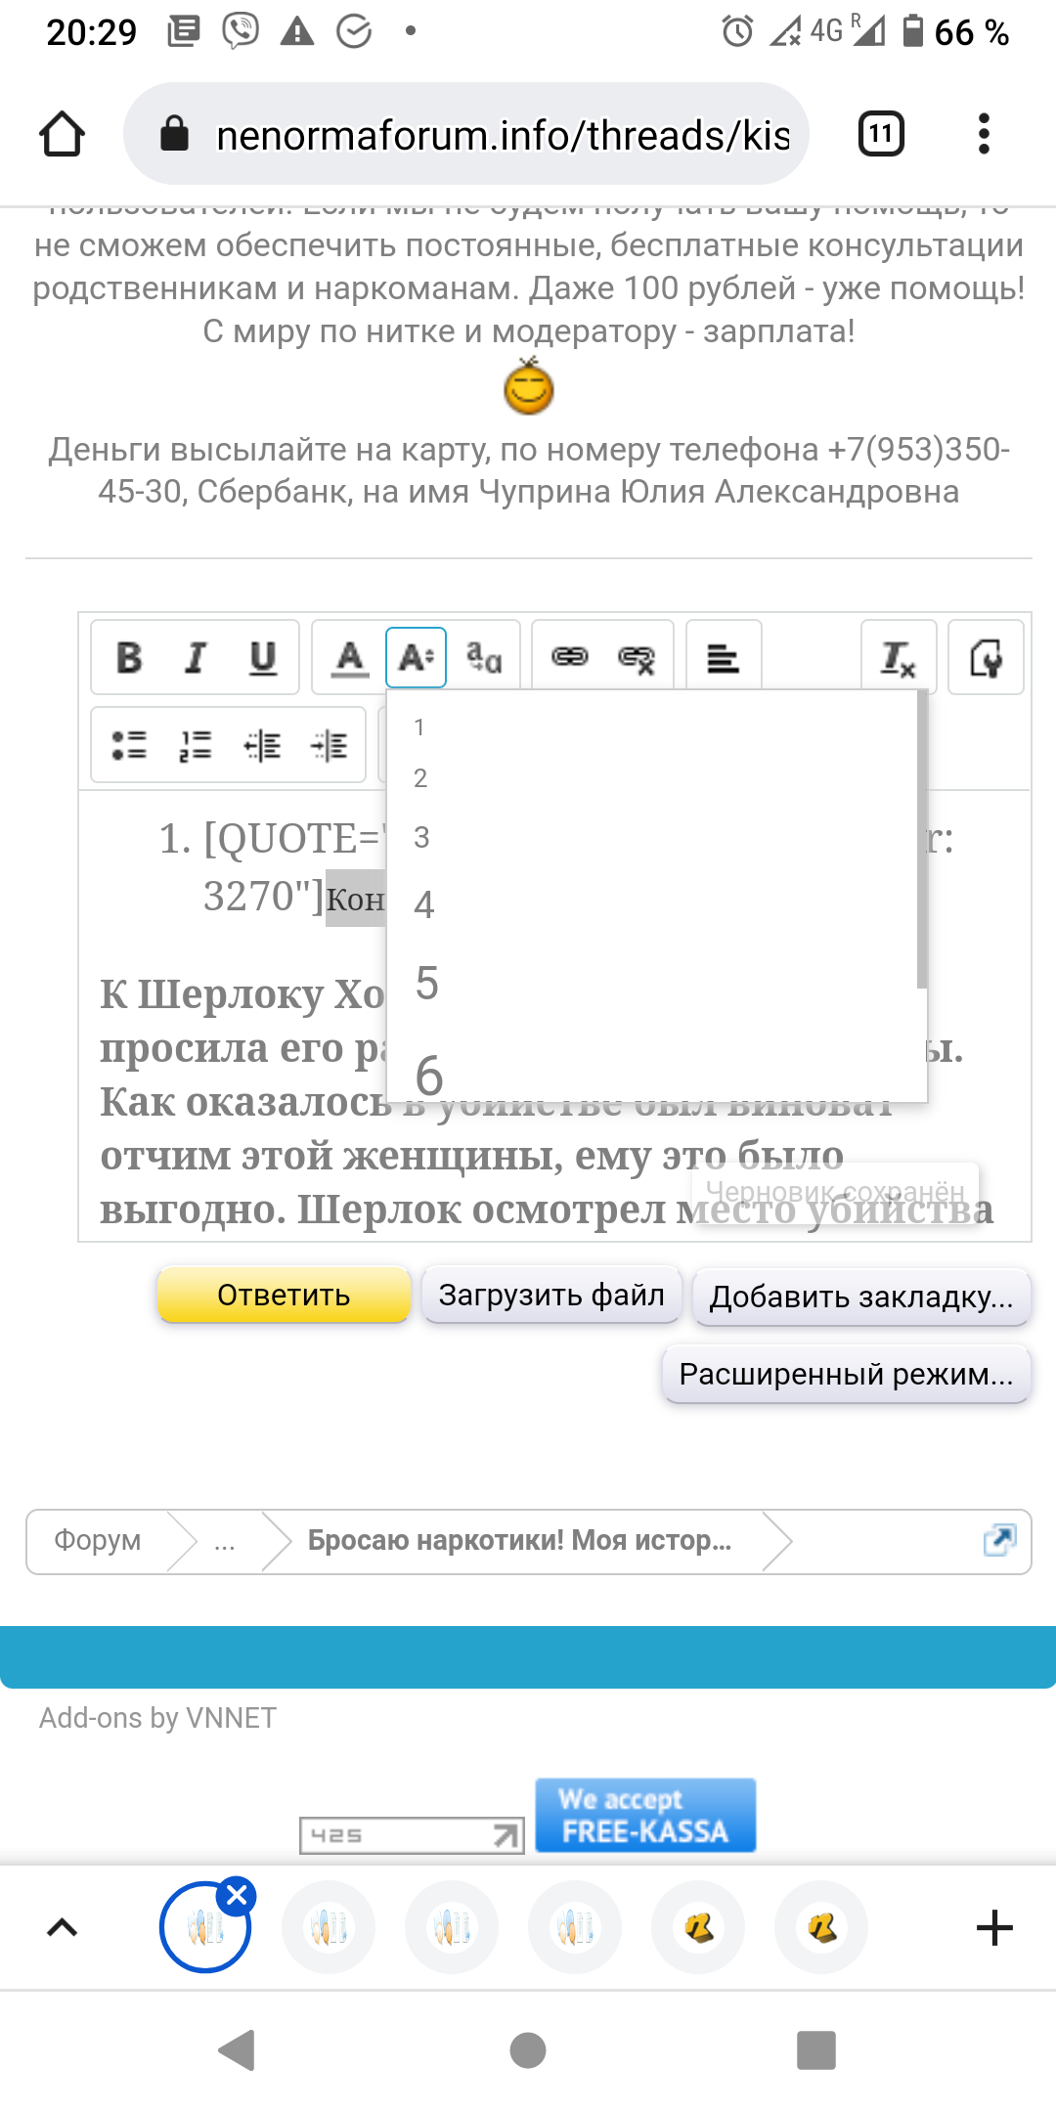Open the text color picker
Screen dimensions: 1056x2112
[349, 658]
